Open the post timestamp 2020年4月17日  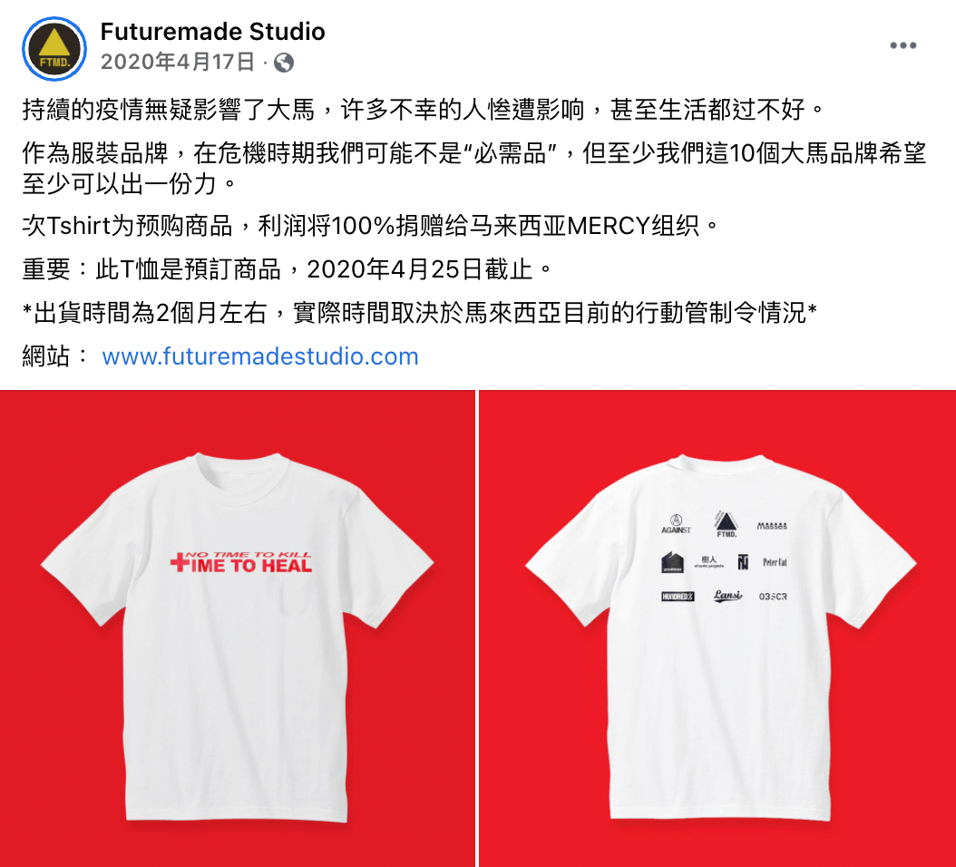[178, 62]
